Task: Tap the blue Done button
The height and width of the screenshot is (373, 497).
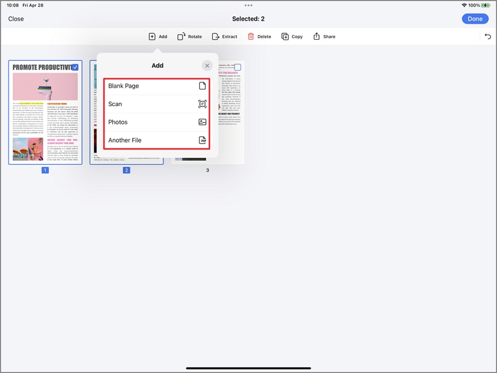Action: pyautogui.click(x=475, y=19)
